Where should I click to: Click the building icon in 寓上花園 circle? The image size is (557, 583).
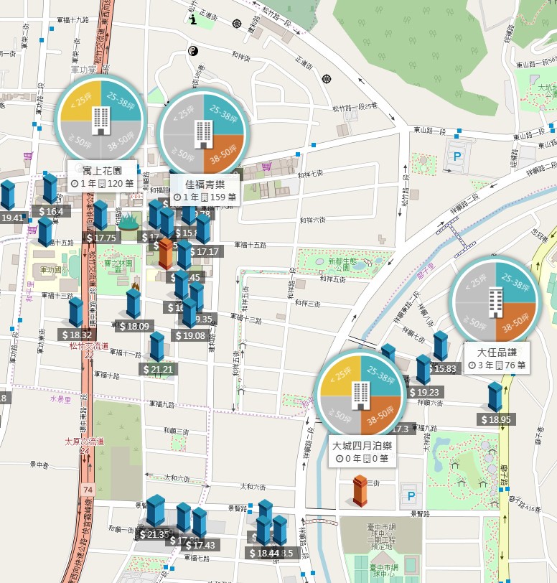coord(100,121)
